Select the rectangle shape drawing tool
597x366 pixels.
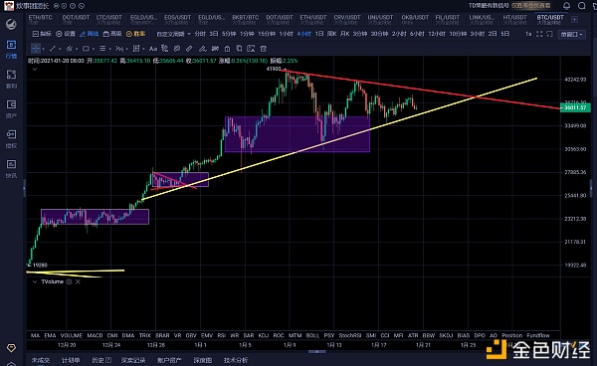pyautogui.click(x=86, y=49)
